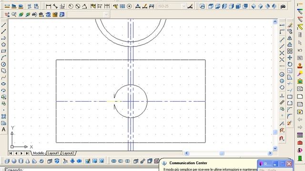The height and width of the screenshot is (171, 305).
Task: Select the Intersect solids tool
Action: [128, 161]
